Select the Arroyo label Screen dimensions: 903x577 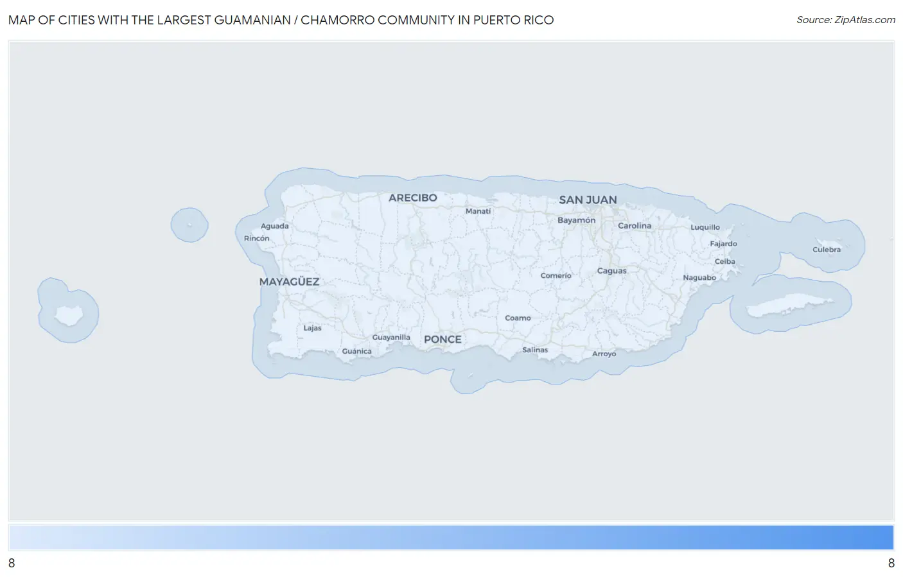(604, 354)
